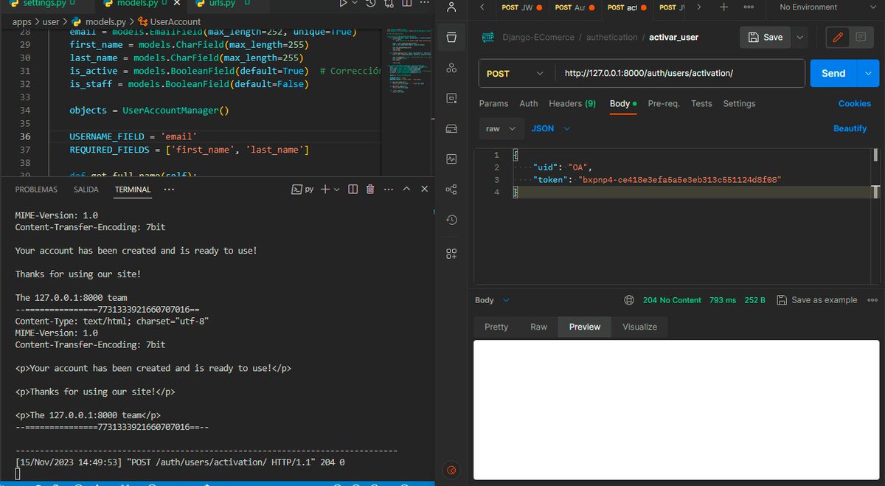
Task: Click the request URL input field
Action: tap(681, 74)
